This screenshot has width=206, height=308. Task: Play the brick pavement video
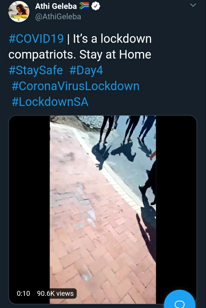[103, 210]
